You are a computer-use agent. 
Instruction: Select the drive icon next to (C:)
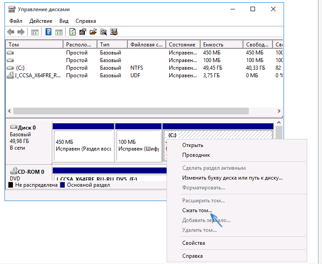(10, 68)
